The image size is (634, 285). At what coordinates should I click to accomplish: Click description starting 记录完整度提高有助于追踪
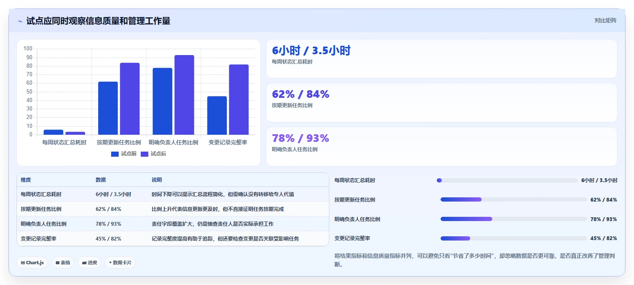coord(225,239)
